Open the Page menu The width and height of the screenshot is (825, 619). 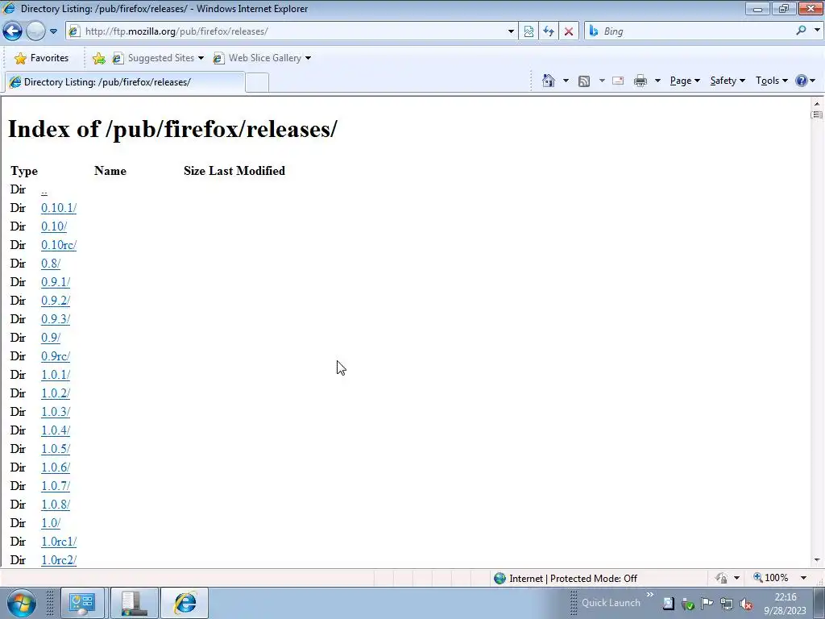coord(685,81)
